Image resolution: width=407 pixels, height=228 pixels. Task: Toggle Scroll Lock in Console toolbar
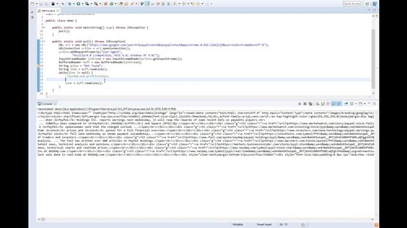[322, 104]
